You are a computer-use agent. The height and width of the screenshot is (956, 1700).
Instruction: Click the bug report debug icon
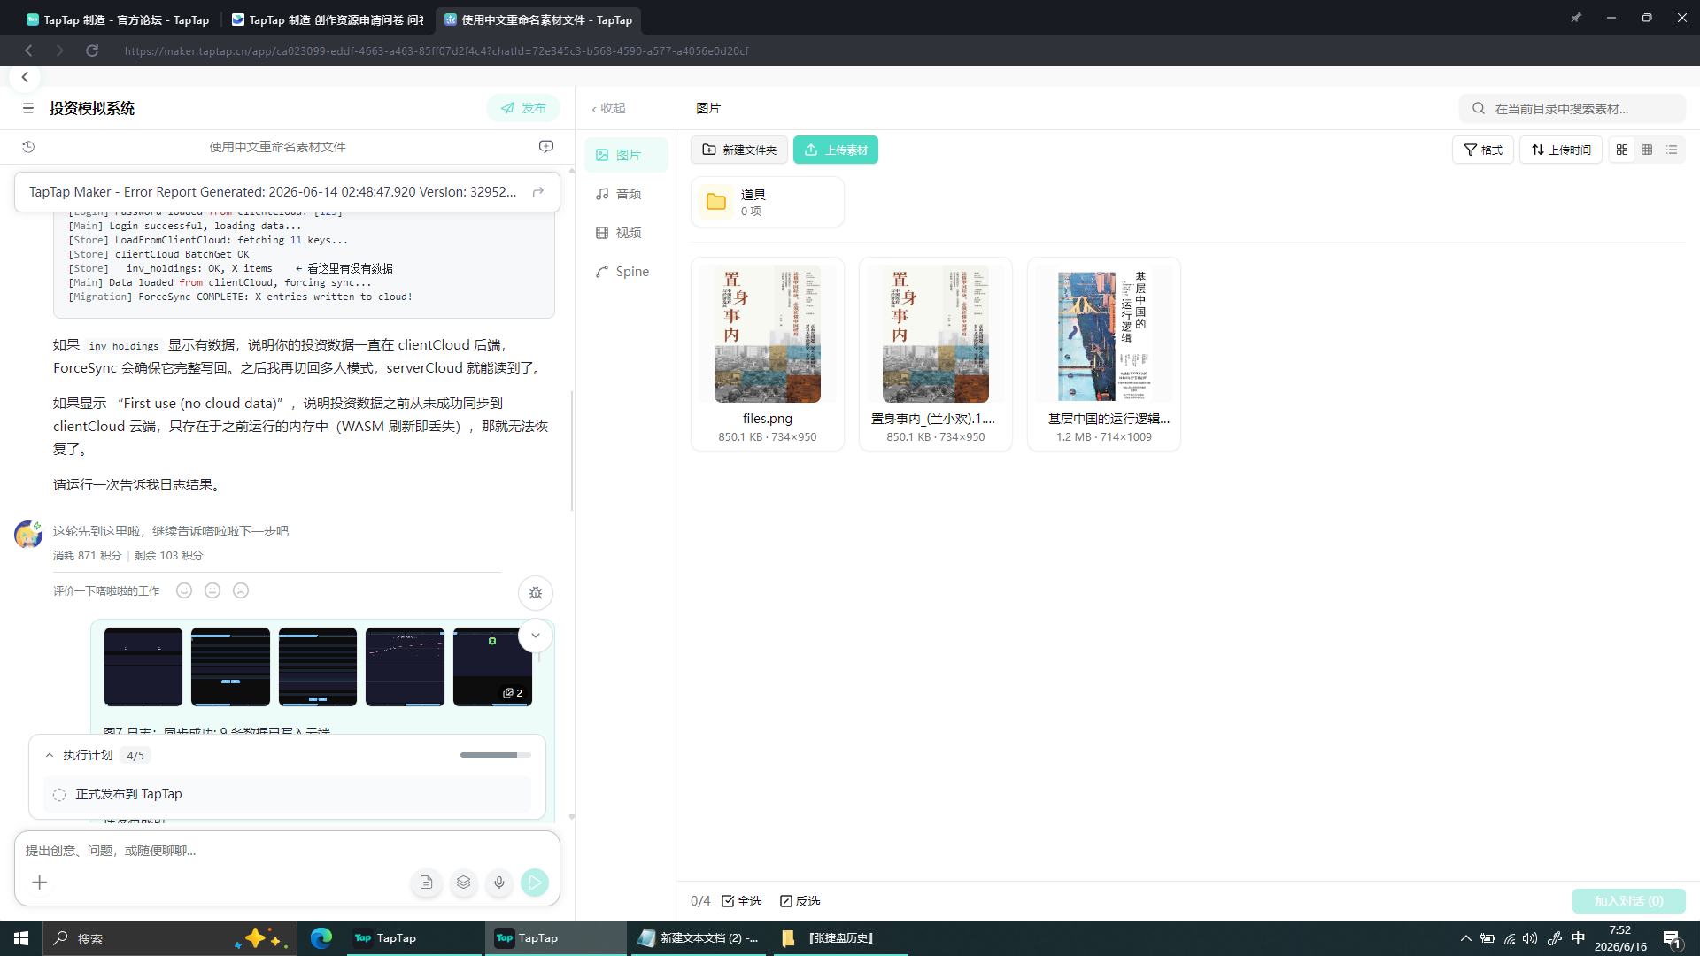[536, 593]
